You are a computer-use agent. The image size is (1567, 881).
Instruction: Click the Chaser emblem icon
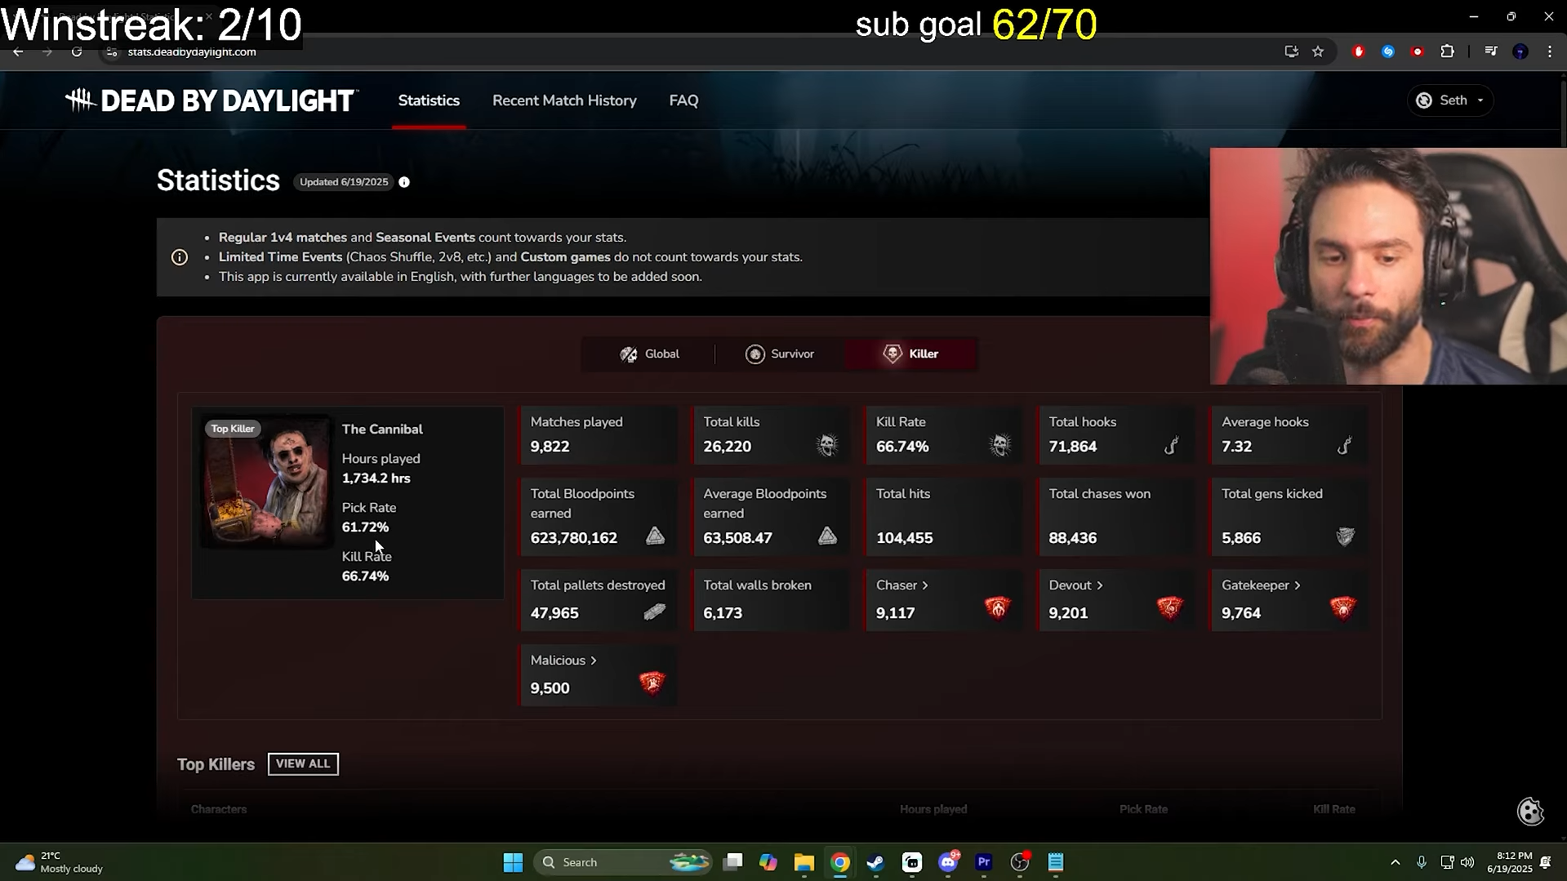pos(997,607)
